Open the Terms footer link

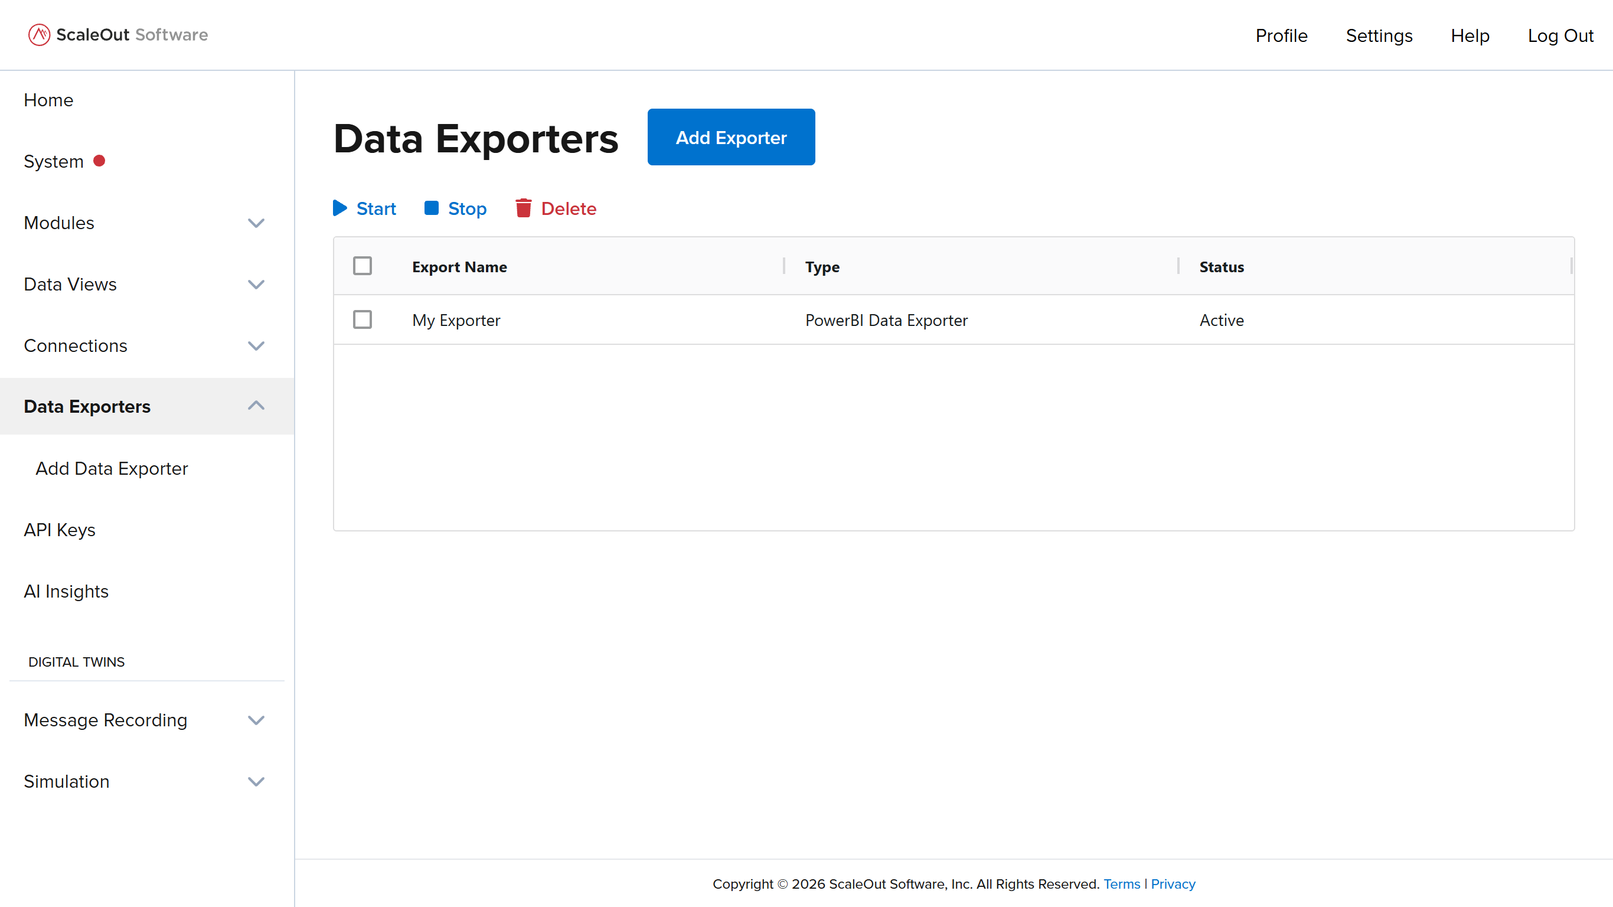tap(1121, 884)
